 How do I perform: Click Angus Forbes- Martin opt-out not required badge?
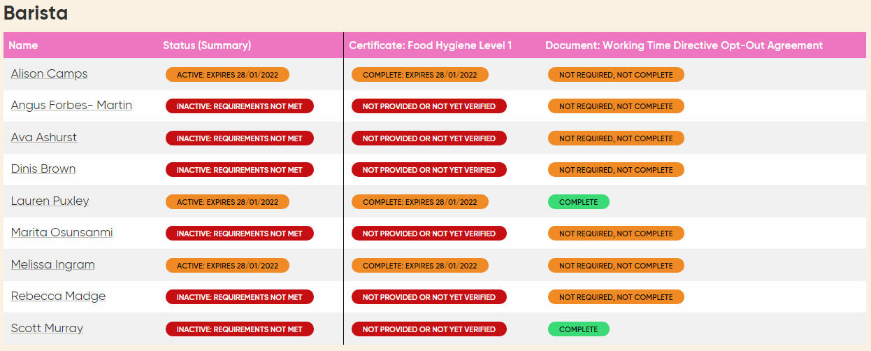click(616, 106)
